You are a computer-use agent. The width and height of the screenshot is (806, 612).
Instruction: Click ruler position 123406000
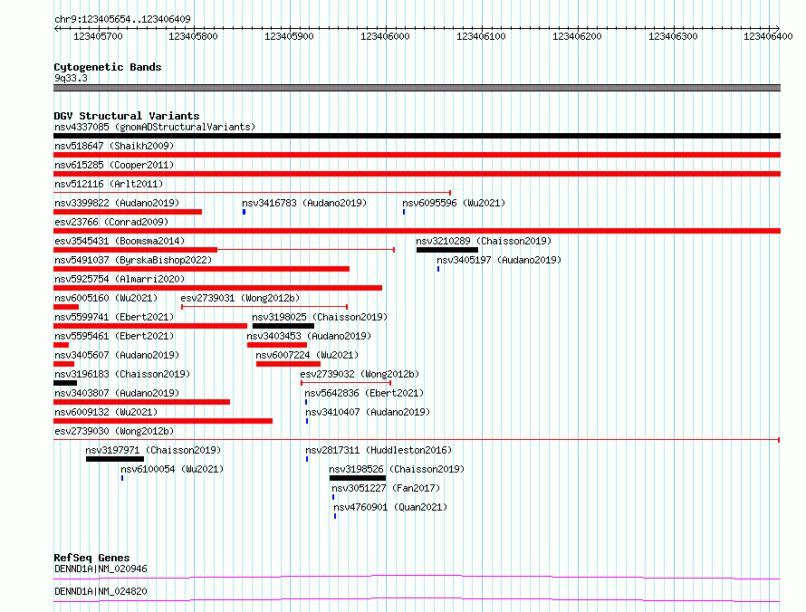[385, 36]
